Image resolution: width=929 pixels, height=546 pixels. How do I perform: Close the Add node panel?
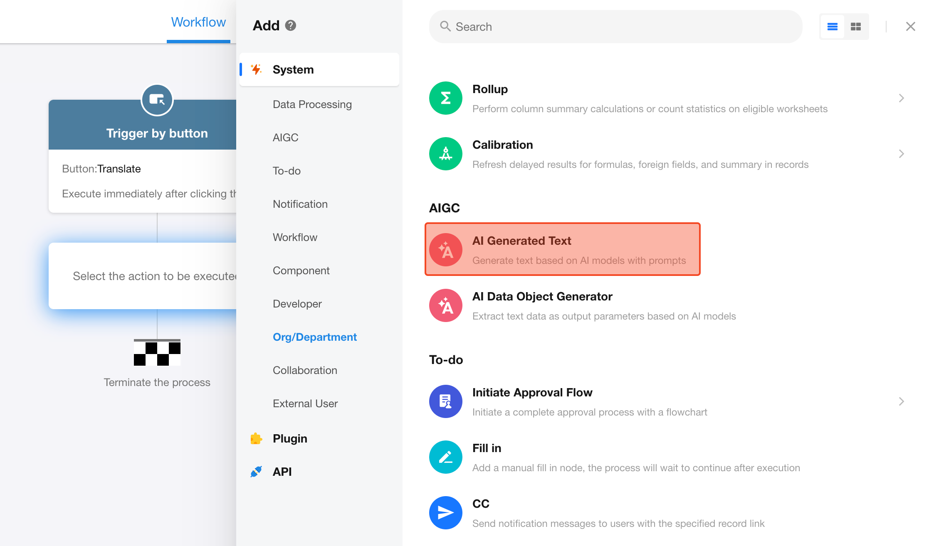coord(910,27)
